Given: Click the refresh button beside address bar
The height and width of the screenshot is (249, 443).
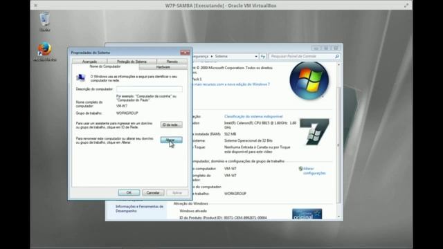Looking at the screenshot, I should pos(263,57).
